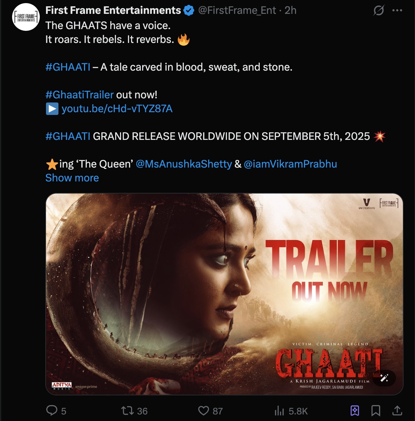Bookmark the tweet with the bookmark icon
415x421 pixels.
376,411
